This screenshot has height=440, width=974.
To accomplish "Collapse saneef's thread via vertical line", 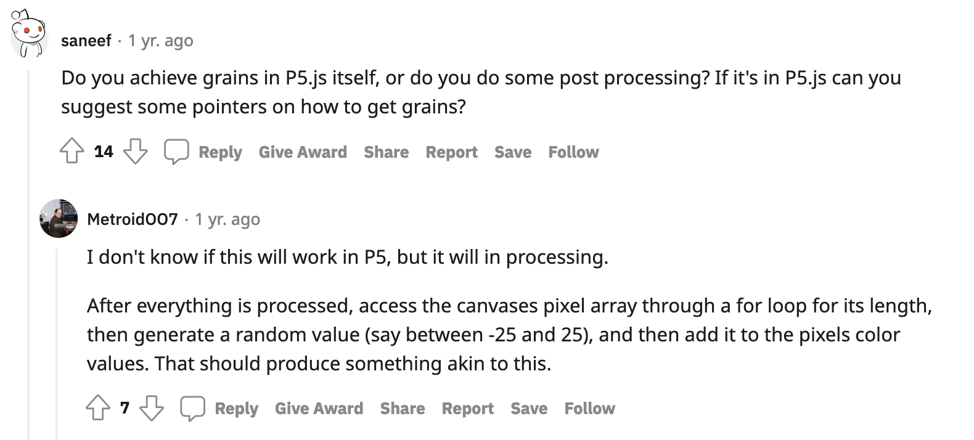I will point(29,246).
